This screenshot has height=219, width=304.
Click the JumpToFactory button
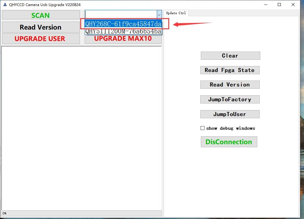230,99
